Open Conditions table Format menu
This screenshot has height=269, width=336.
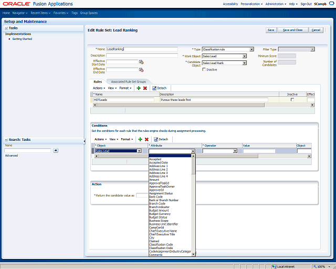(127, 139)
